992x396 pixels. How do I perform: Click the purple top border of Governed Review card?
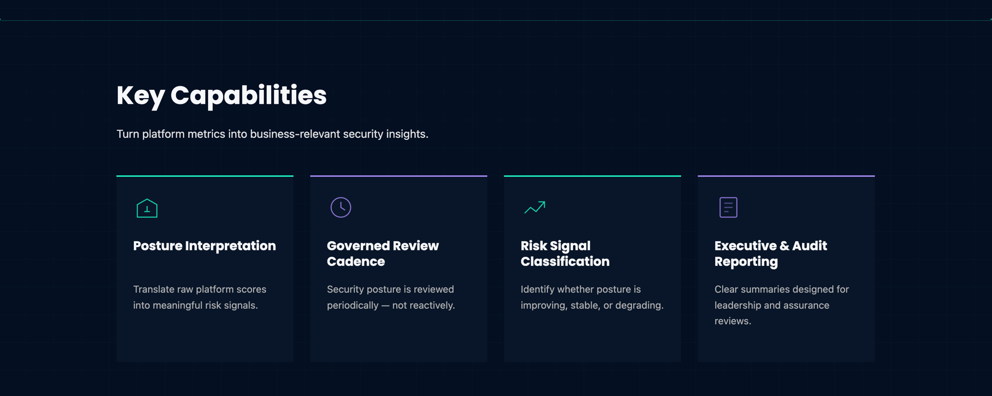click(398, 176)
